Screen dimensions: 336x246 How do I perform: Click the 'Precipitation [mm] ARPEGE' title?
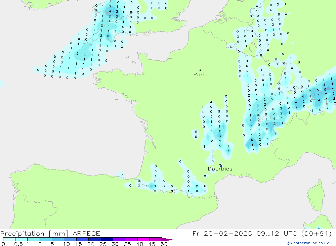point(50,233)
